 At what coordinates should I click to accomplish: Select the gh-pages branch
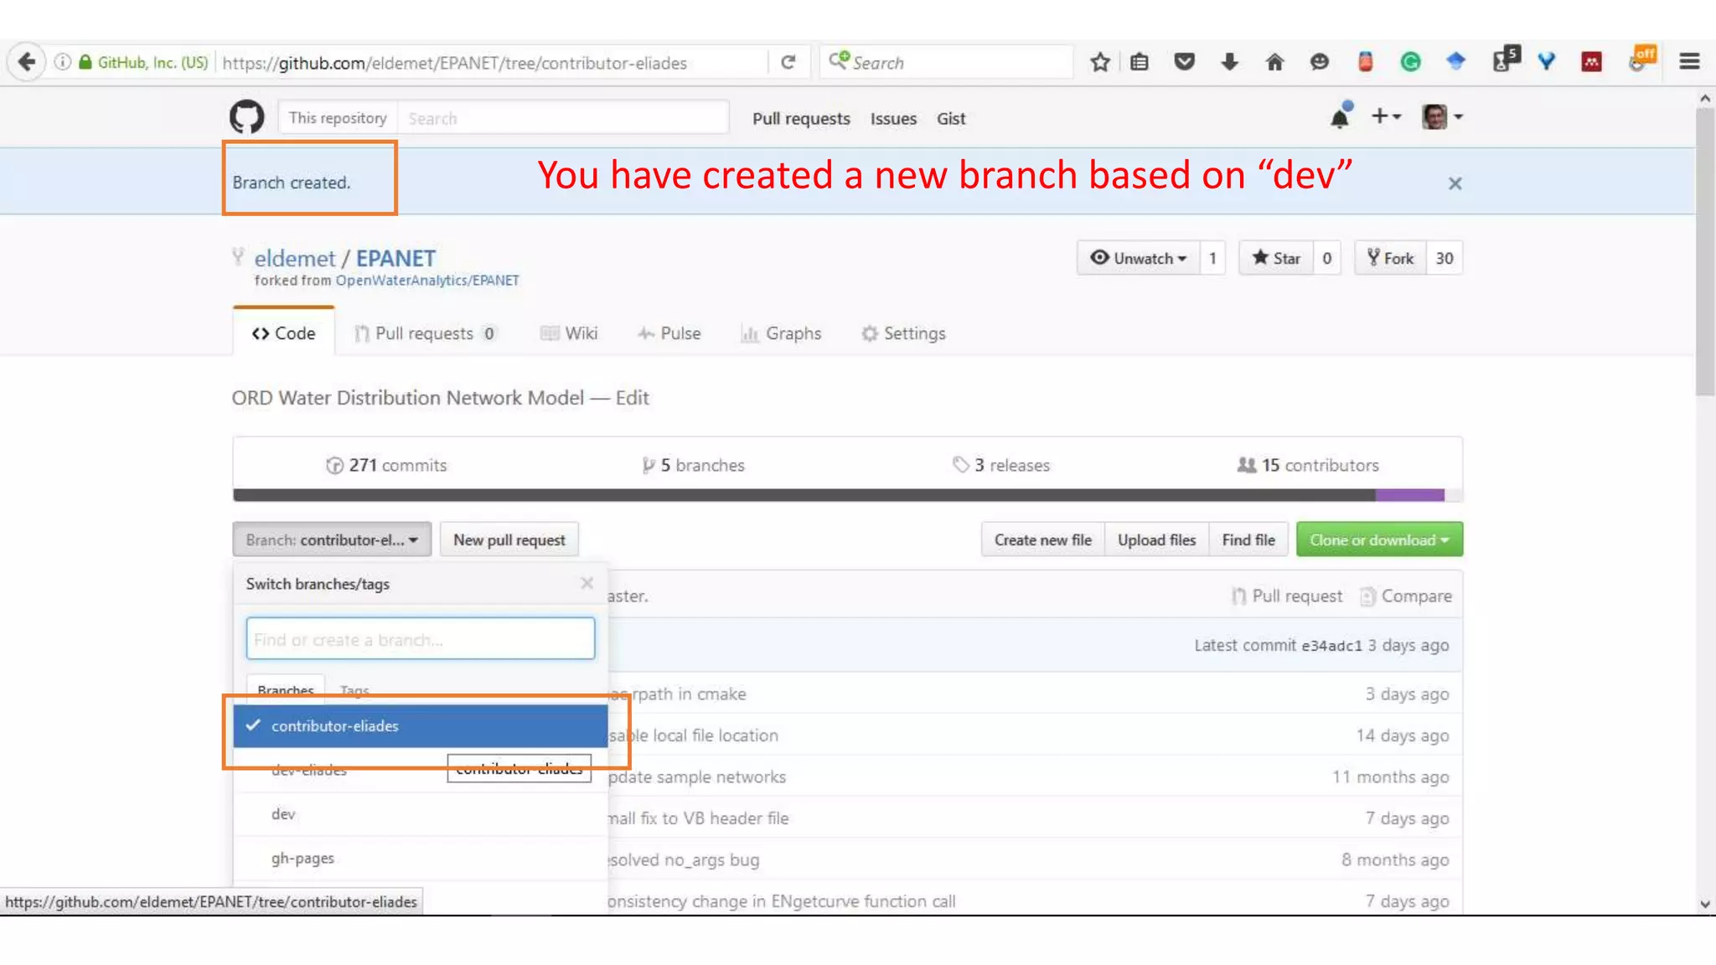coord(421,858)
